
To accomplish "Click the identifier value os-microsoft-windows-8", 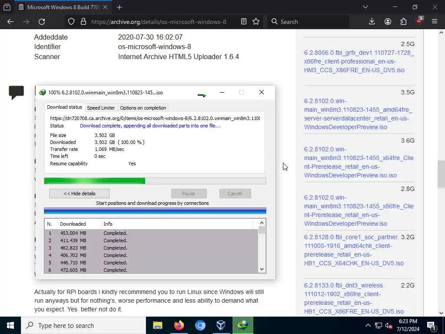I will [154, 47].
